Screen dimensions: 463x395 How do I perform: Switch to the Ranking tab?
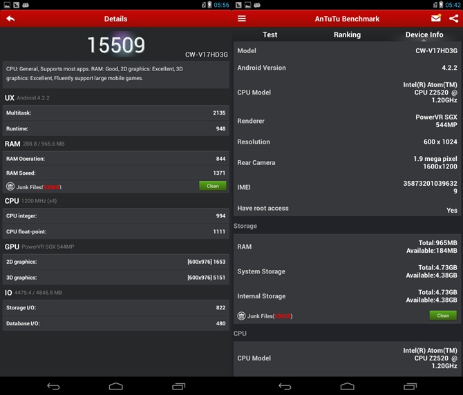point(347,35)
